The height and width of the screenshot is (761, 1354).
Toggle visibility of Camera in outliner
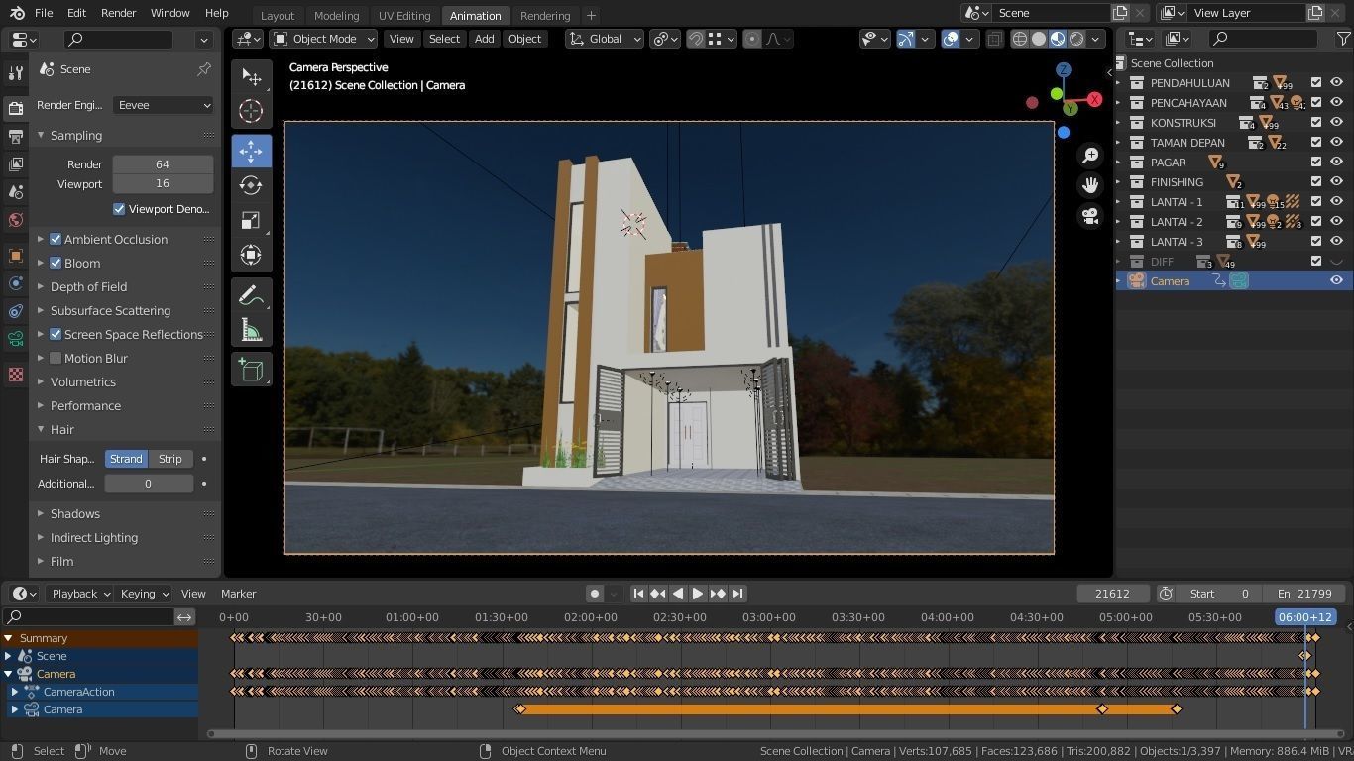tap(1336, 281)
